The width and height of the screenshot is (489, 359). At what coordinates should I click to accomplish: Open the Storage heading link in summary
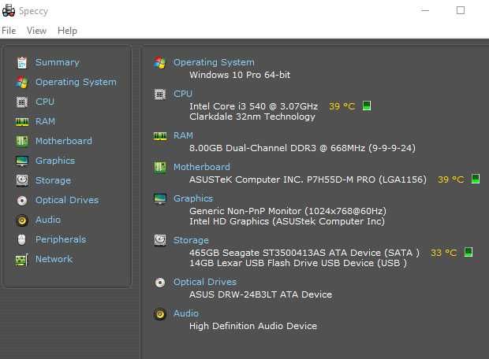[191, 240]
